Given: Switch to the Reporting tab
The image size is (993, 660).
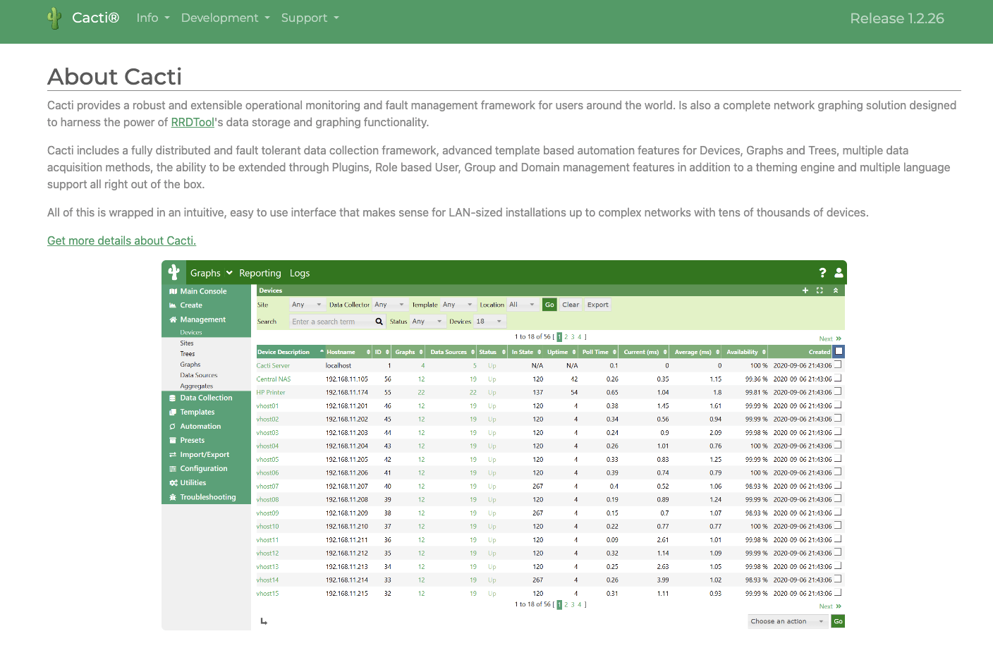Looking at the screenshot, I should (260, 273).
